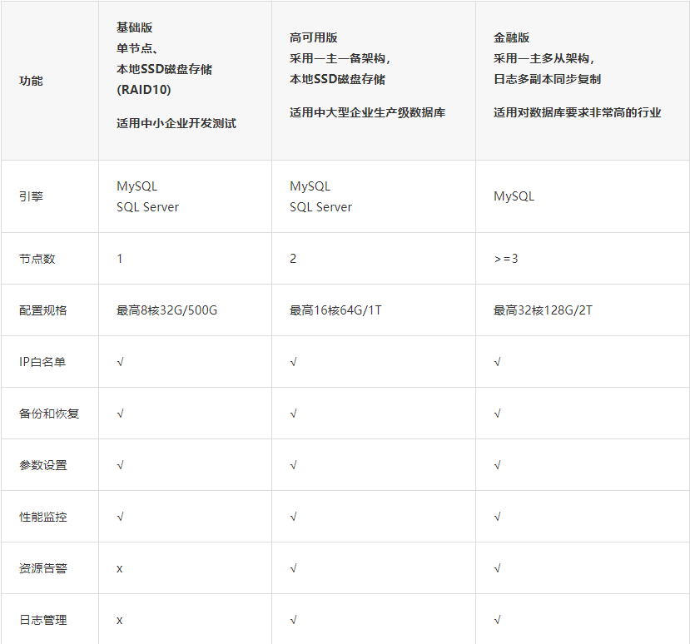The width and height of the screenshot is (690, 644).
Task: Click the node count 2 under 高可用版
Action: [x=293, y=259]
